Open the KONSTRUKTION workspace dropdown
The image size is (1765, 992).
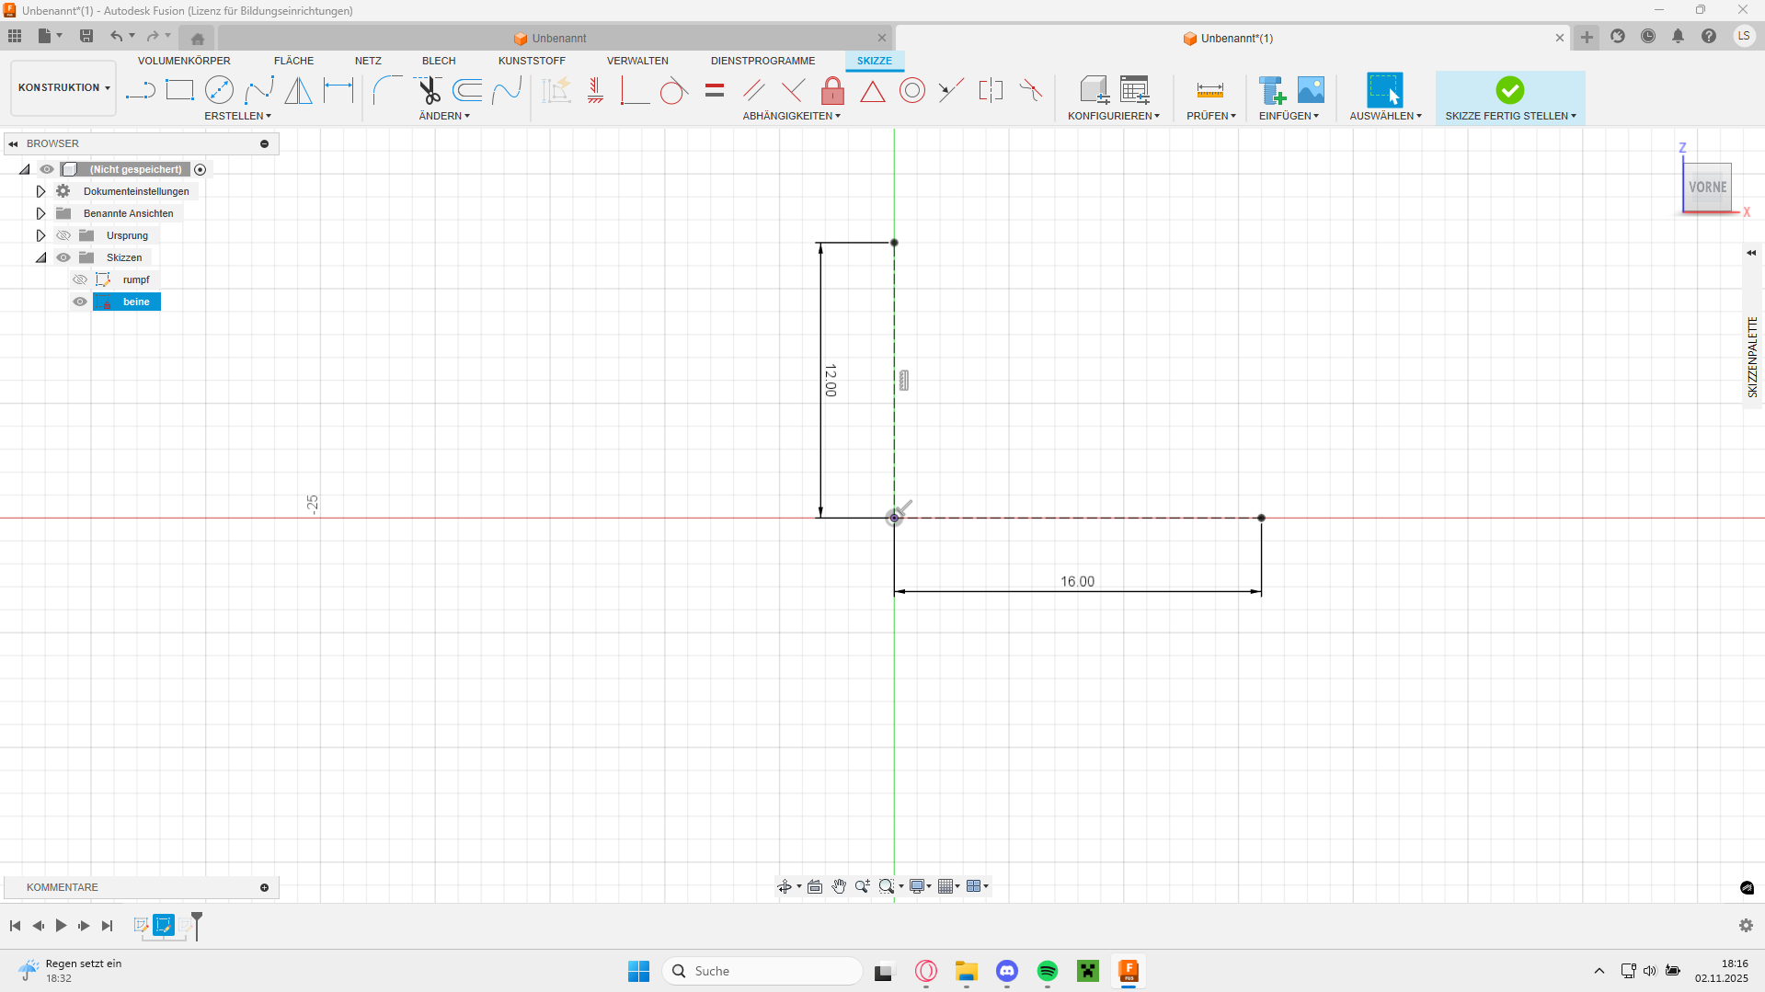point(63,87)
